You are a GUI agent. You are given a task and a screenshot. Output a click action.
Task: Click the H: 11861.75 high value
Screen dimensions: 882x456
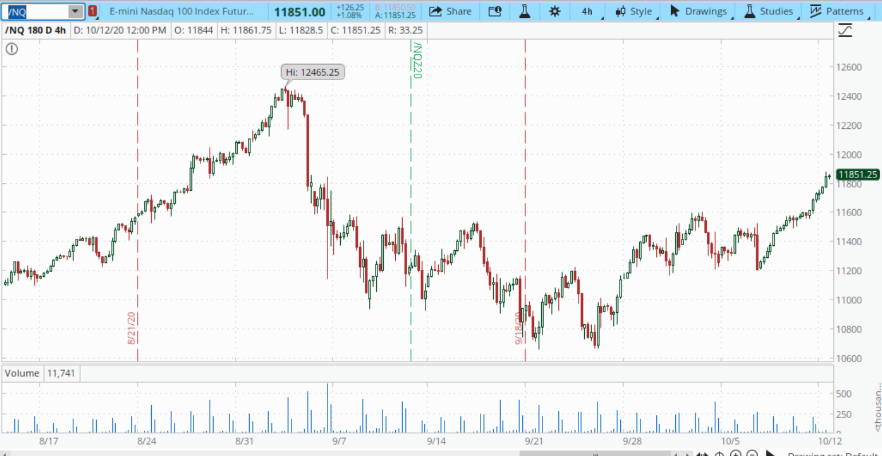tap(246, 30)
